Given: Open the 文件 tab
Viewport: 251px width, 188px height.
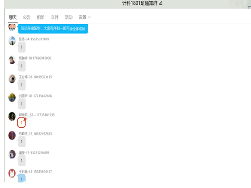Looking at the screenshot, I should click(x=55, y=17).
